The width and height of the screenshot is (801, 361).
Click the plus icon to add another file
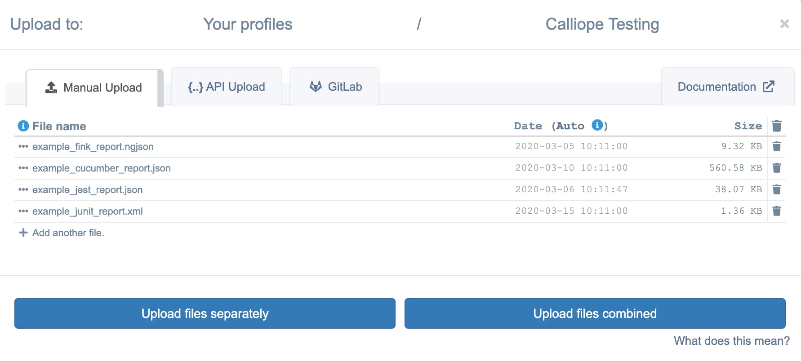pyautogui.click(x=23, y=233)
